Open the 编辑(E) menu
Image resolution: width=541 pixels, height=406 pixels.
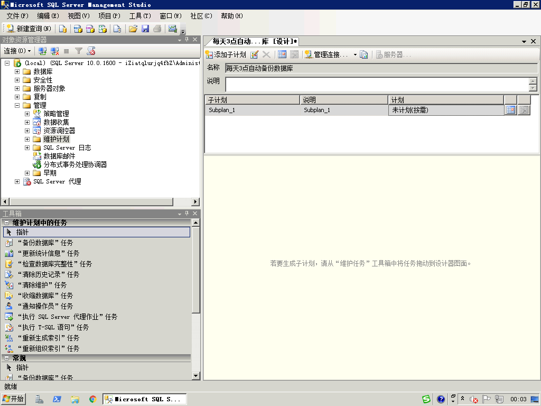pyautogui.click(x=48, y=16)
